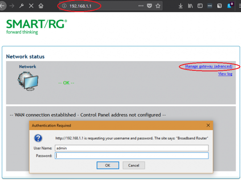Show site information icon in address bar
Screen dimensions: 241x180
coord(64,6)
